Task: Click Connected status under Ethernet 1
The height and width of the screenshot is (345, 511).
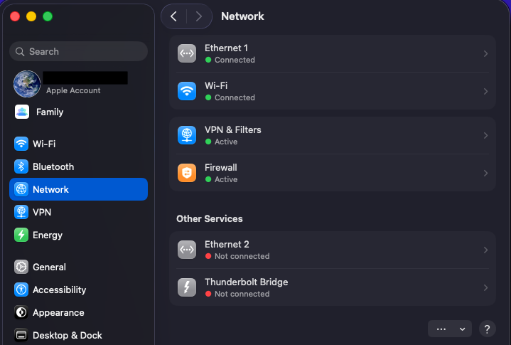Action: click(235, 60)
